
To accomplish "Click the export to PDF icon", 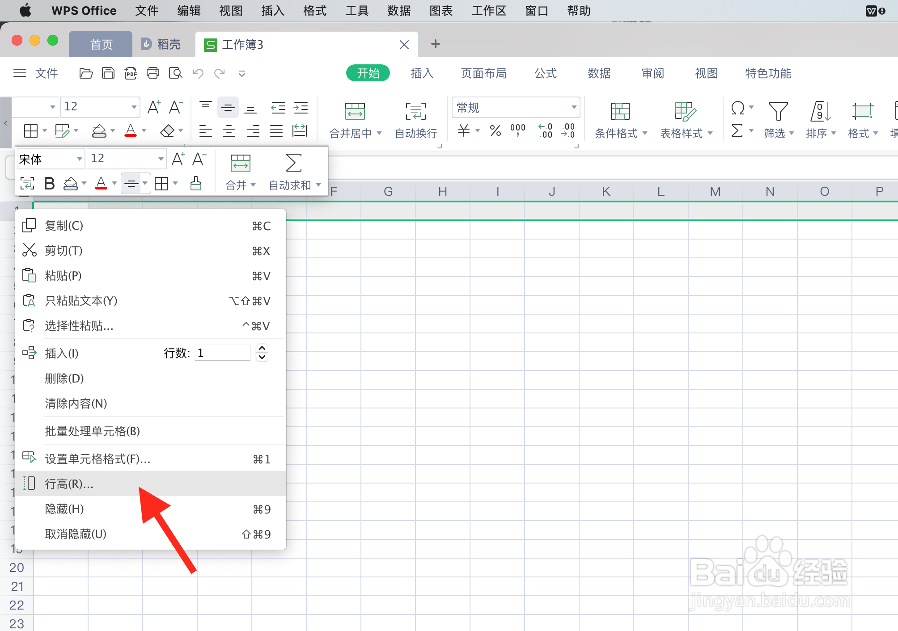I will click(x=131, y=73).
